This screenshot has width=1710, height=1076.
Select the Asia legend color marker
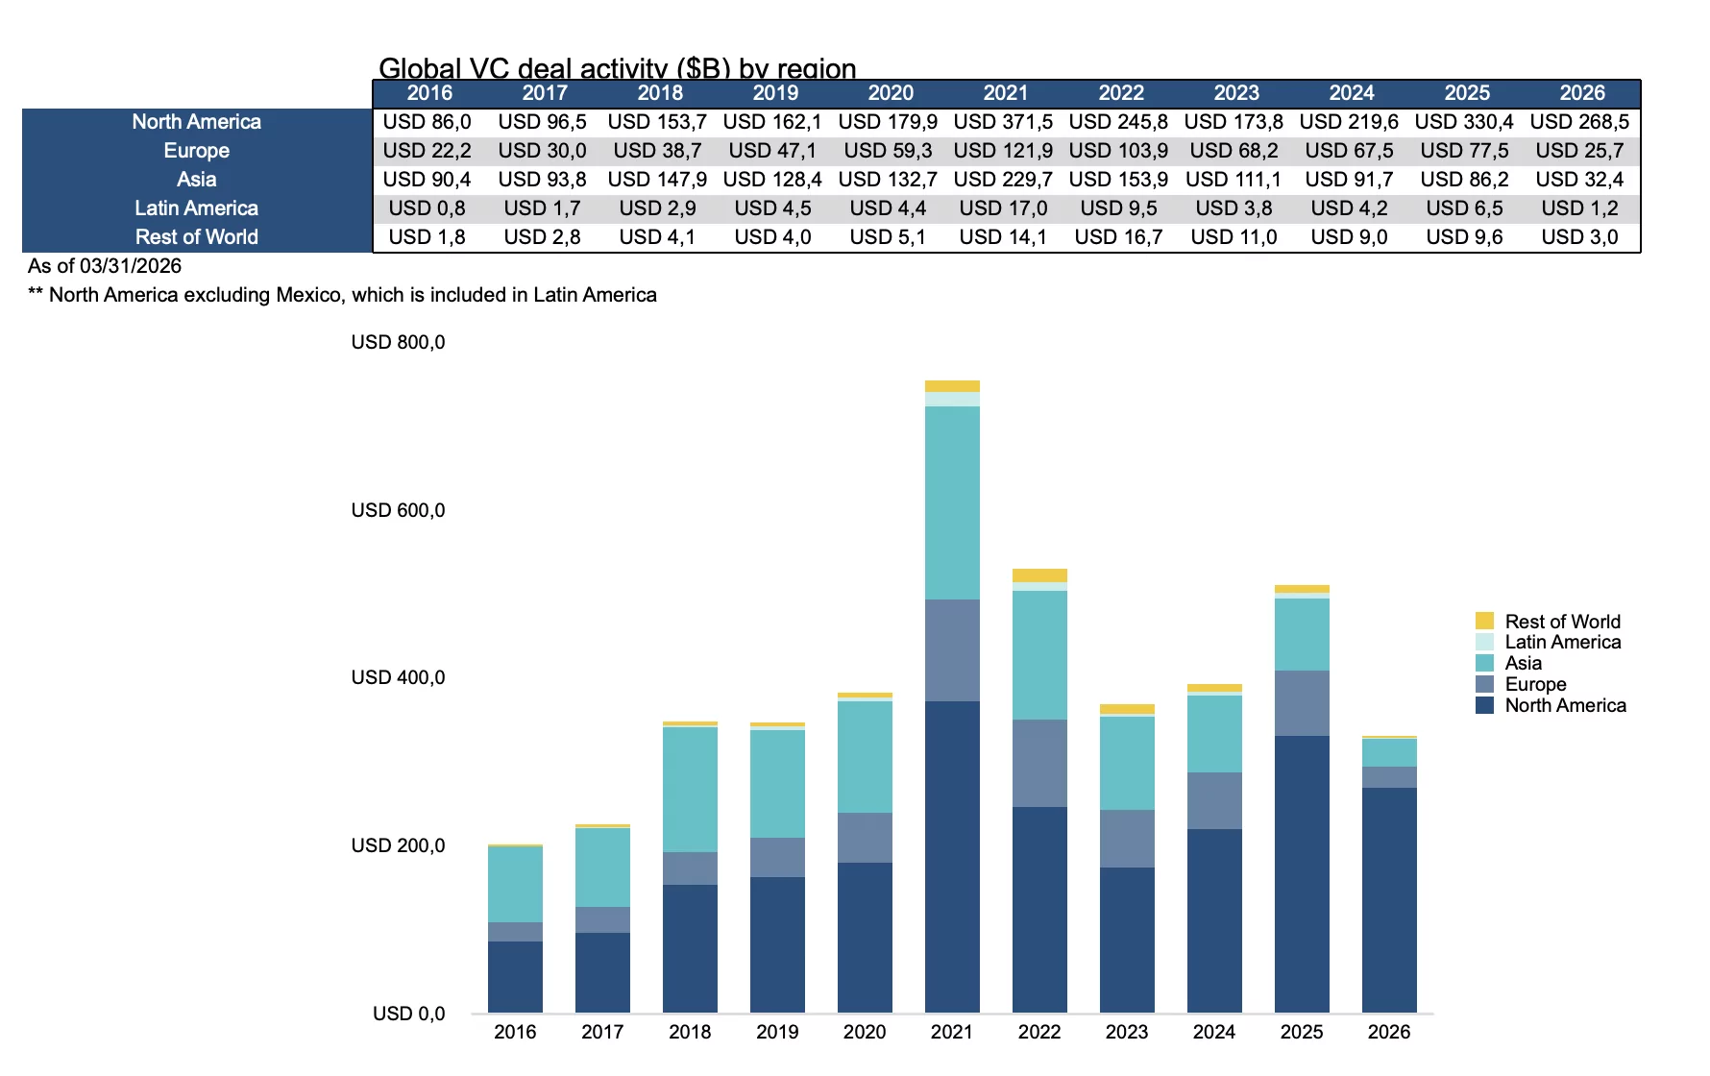tap(1484, 663)
